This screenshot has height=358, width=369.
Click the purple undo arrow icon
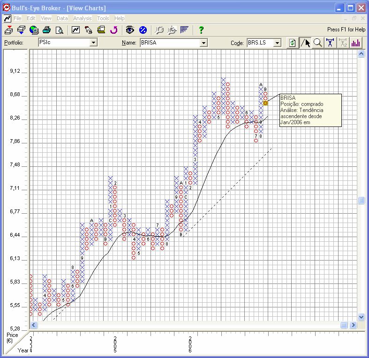113,30
